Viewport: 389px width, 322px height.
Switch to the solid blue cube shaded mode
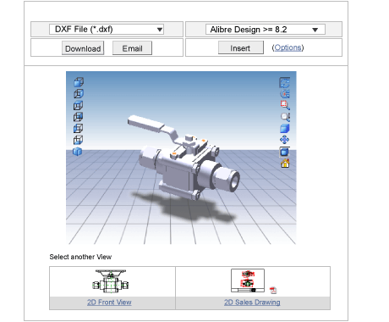coord(285,128)
